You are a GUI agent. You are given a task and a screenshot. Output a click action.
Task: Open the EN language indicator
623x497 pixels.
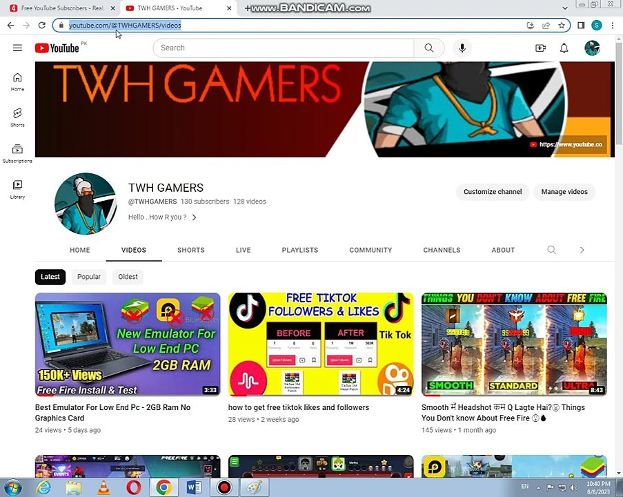point(525,486)
